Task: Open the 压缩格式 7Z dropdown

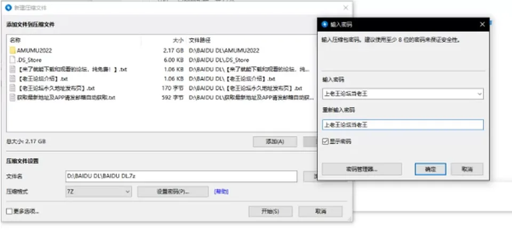Action: (99, 192)
